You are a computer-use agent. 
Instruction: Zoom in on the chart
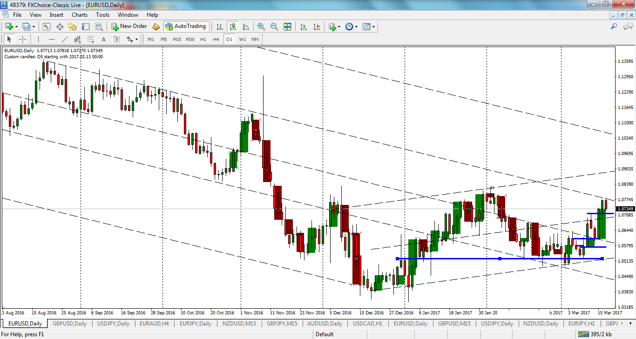click(261, 26)
